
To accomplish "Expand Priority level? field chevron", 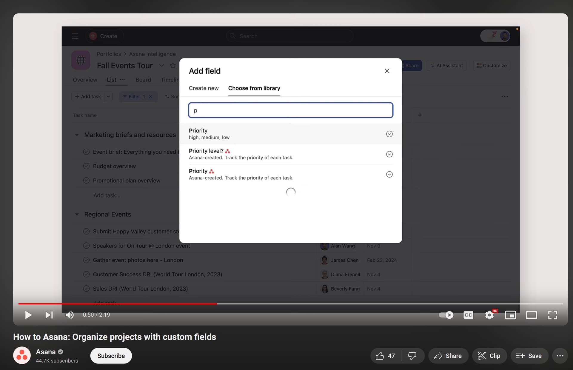I will 389,154.
